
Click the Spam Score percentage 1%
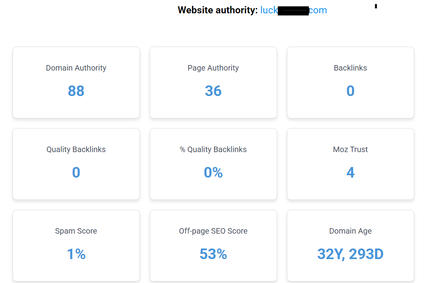click(x=76, y=254)
